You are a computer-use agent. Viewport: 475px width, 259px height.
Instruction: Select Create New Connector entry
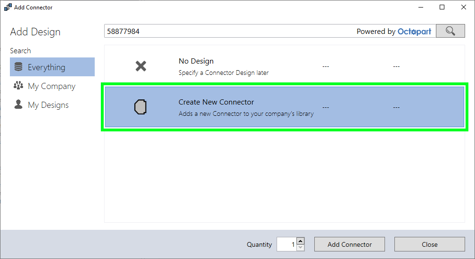[285, 107]
